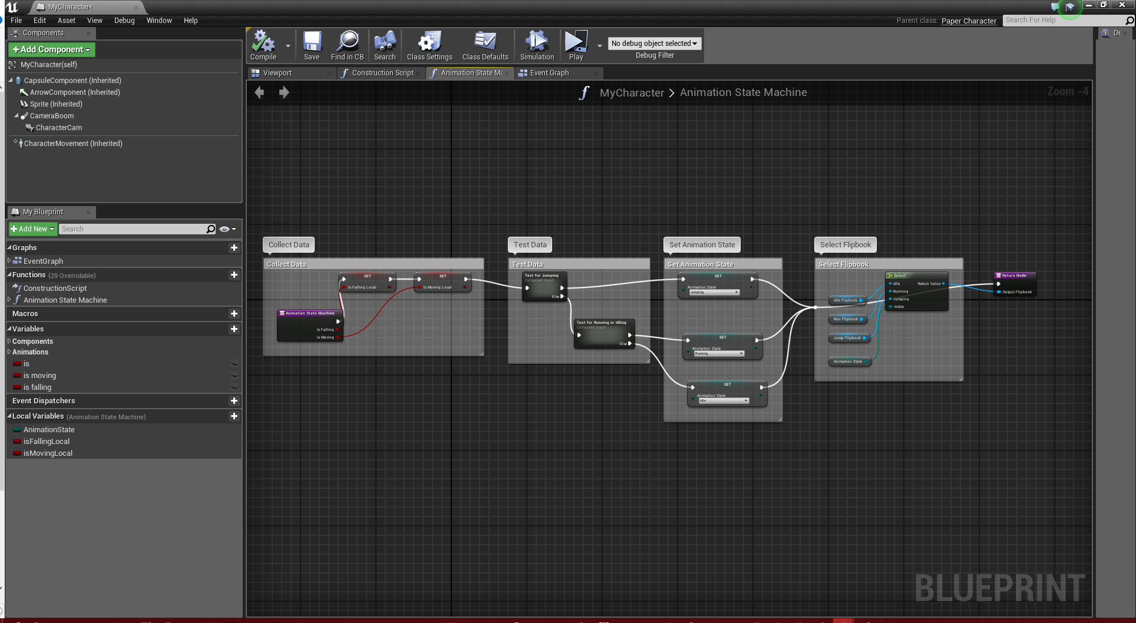Navigate back in graph history

tap(259, 92)
